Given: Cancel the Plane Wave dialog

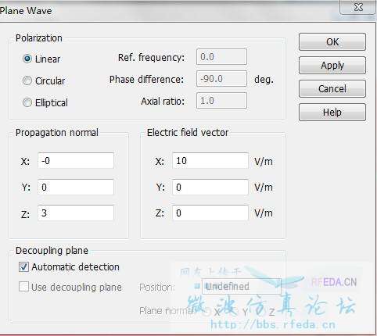Looking at the screenshot, I should pyautogui.click(x=332, y=88).
